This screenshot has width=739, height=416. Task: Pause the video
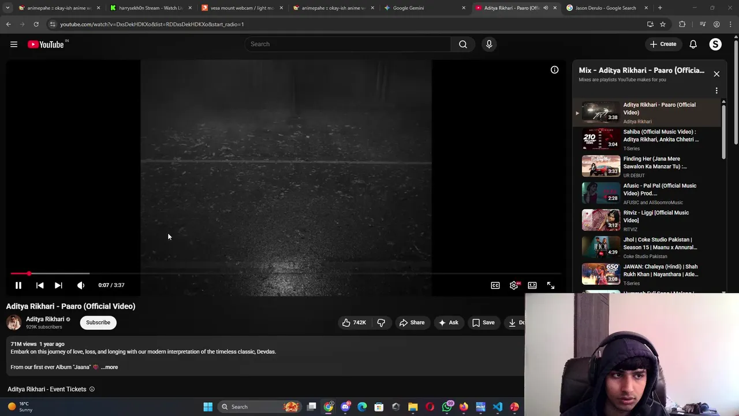18,285
